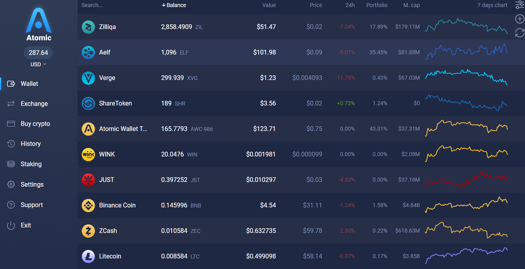Viewport: 525px width, 269px height.
Task: Sort the list by 24h change
Action: coord(350,5)
